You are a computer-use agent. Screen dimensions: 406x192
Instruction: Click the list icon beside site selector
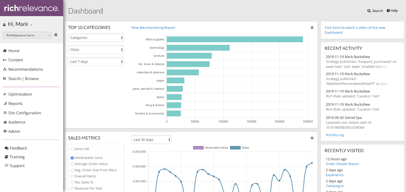tap(56, 35)
